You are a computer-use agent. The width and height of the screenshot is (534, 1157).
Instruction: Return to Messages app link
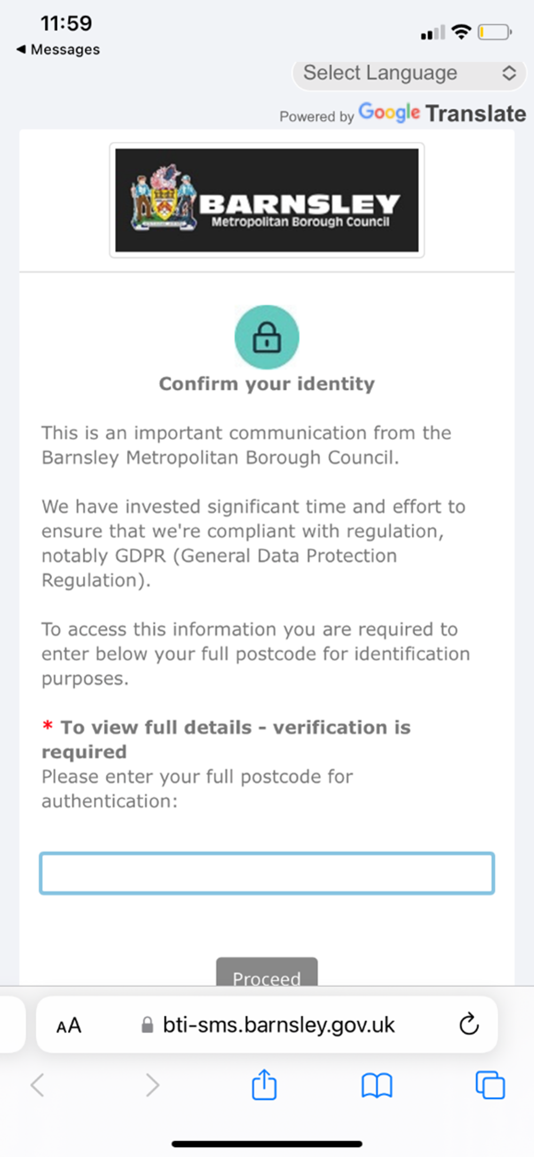[58, 49]
